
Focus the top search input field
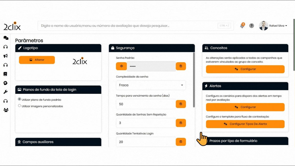[128, 26]
